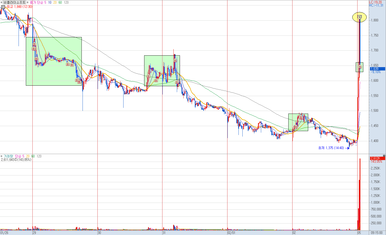Click the 29 date label on the time axis

click(34, 233)
